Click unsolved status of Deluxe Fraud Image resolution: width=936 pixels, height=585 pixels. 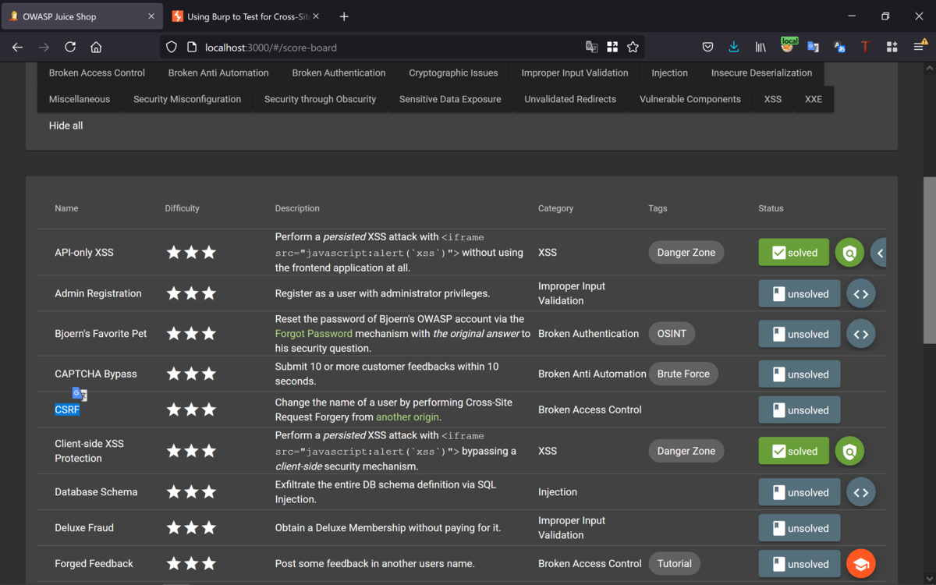click(x=799, y=528)
